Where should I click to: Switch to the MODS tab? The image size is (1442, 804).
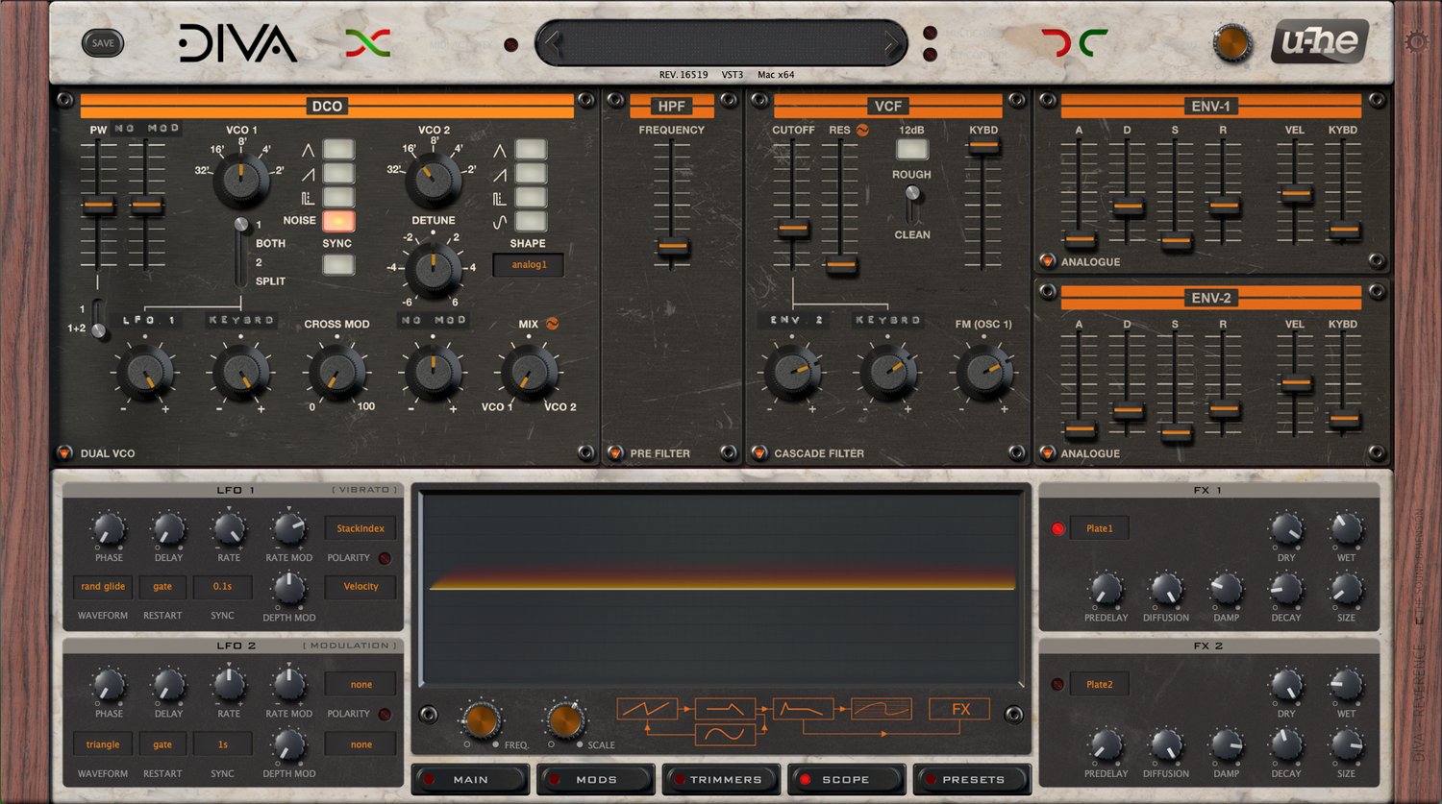(x=596, y=779)
